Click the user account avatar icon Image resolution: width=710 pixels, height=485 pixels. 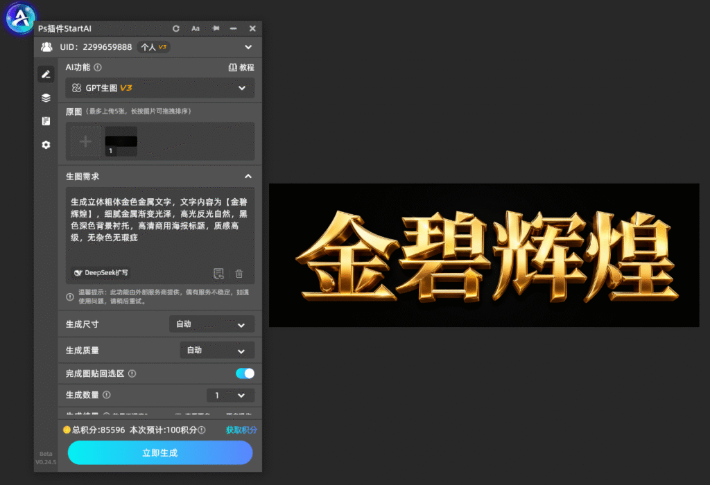pos(46,46)
